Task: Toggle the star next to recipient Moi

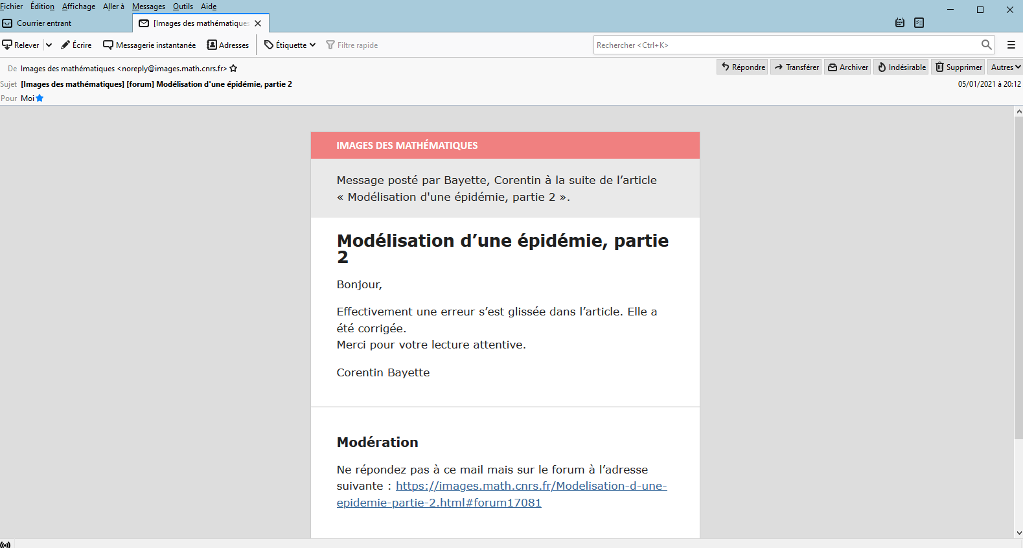Action: point(40,98)
